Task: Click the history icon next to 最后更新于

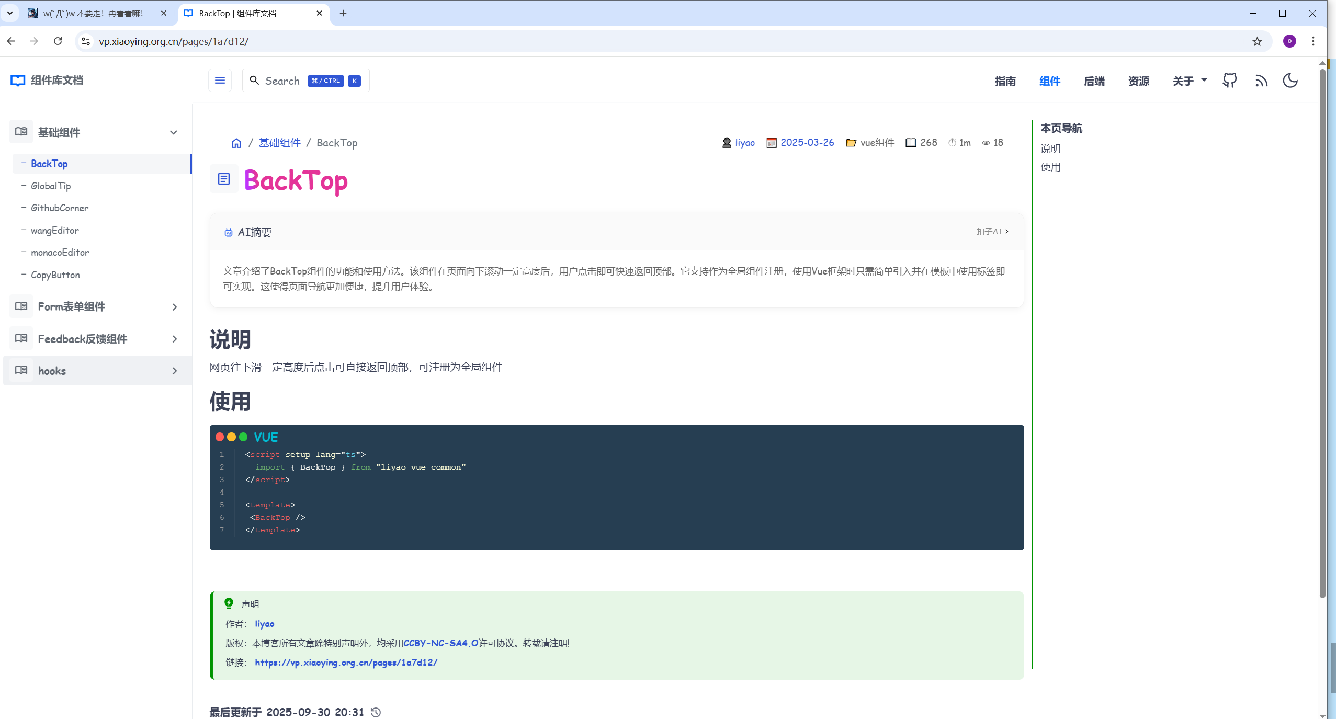Action: 375,712
